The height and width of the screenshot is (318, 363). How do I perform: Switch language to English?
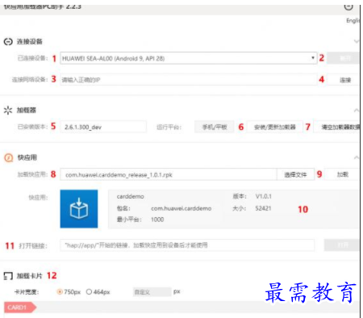tap(353, 21)
